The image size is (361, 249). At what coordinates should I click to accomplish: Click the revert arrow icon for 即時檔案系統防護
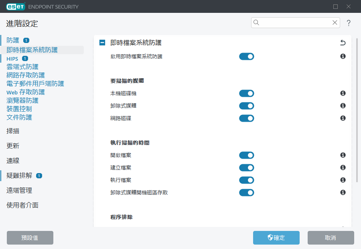click(343, 43)
